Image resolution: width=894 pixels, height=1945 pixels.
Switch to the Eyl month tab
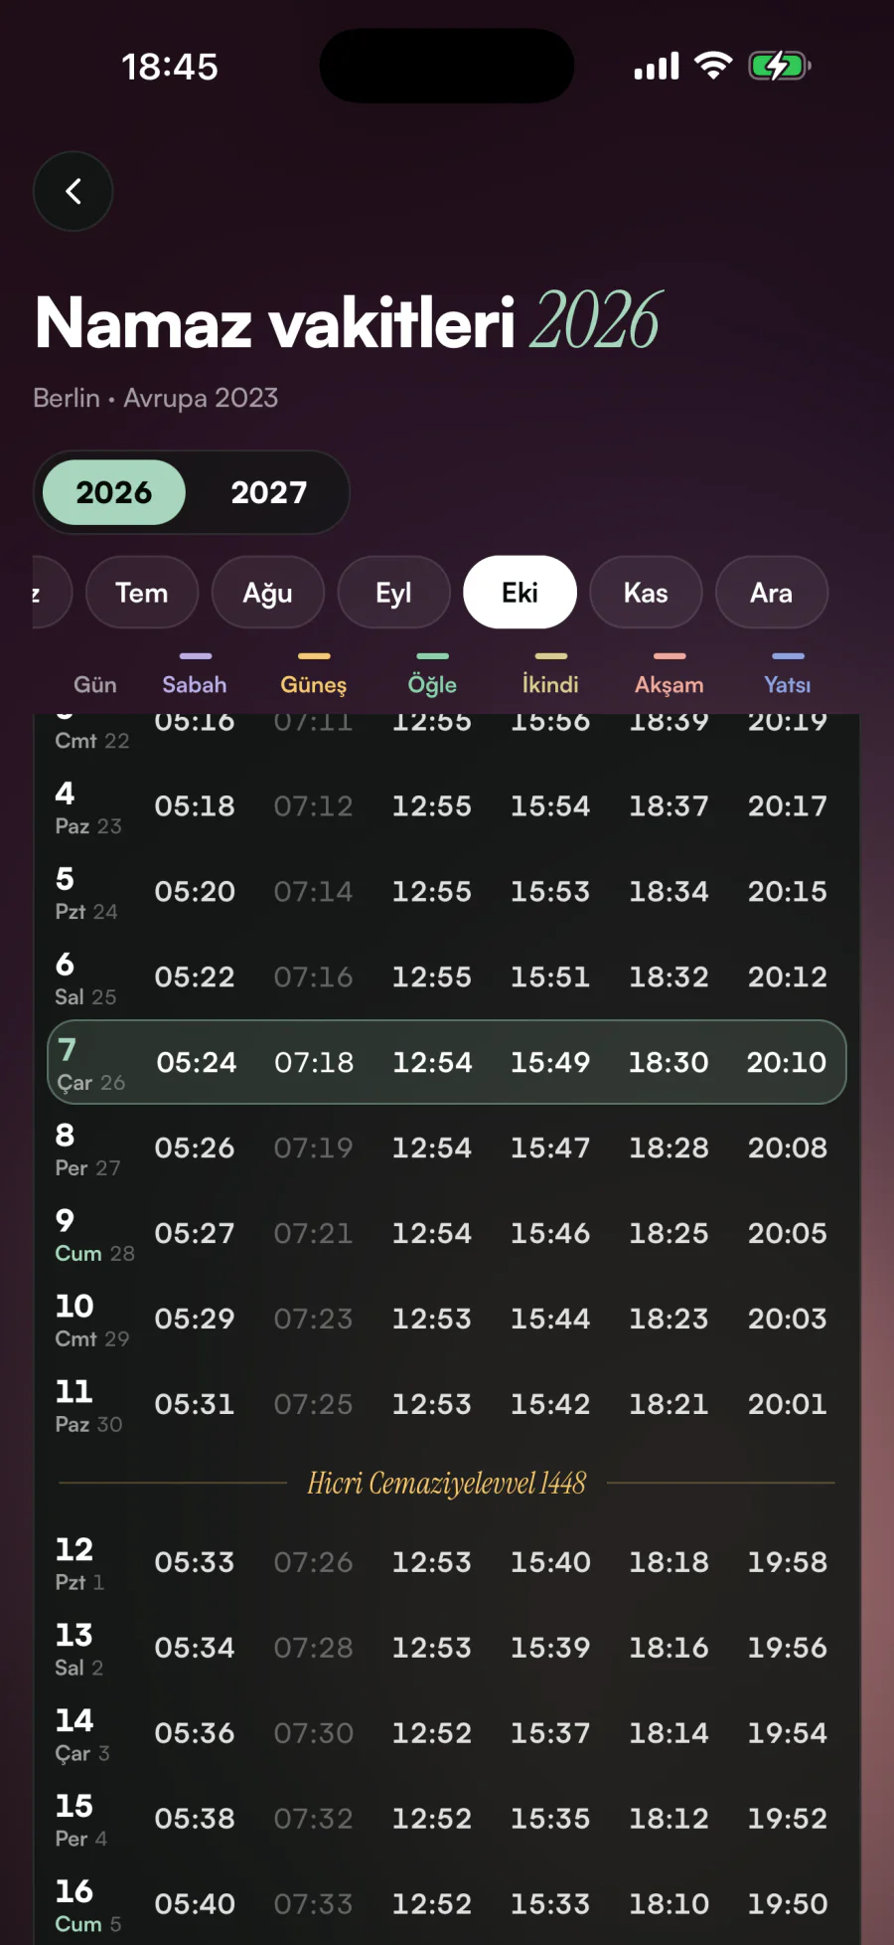click(x=394, y=593)
